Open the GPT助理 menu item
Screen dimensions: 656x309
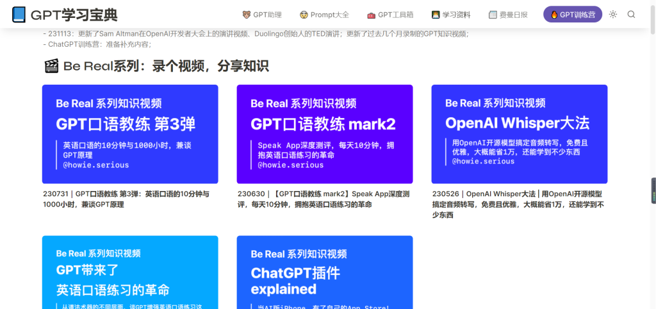point(262,15)
